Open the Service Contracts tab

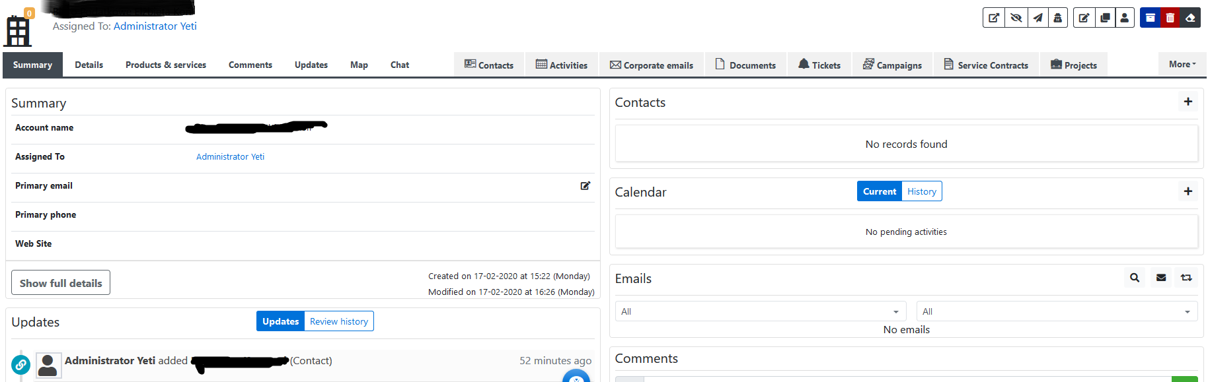(x=986, y=65)
